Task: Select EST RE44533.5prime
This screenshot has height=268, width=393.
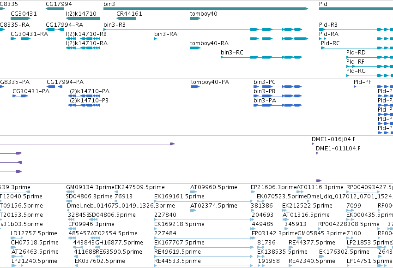Action: coord(204,266)
